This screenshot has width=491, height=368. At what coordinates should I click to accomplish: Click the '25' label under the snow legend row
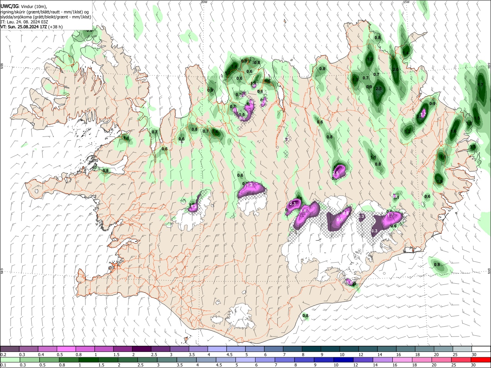pyautogui.click(x=455, y=355)
